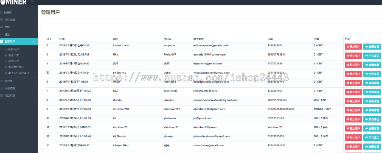Open the 仪表板 dashboard home icon
The image size is (382, 153).
pos(2,12)
